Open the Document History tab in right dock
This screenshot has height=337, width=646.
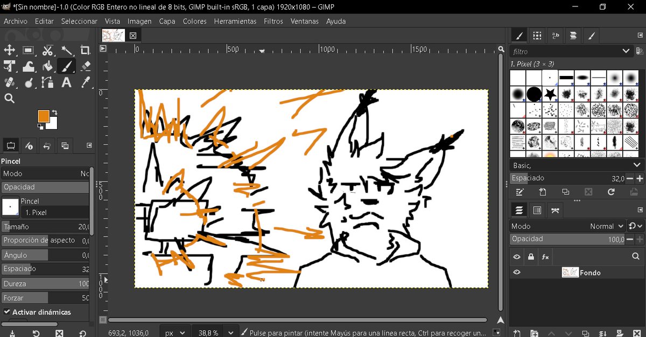573,36
